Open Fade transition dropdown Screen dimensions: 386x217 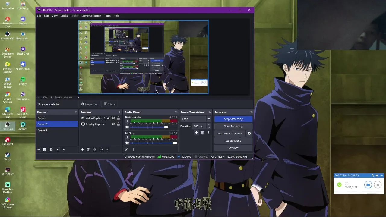coord(196,119)
